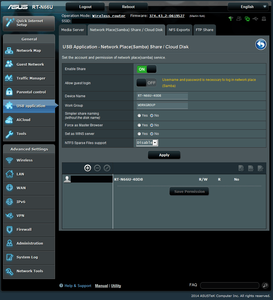
Task: Select Yes for Set as WINS server
Action: 139,134
